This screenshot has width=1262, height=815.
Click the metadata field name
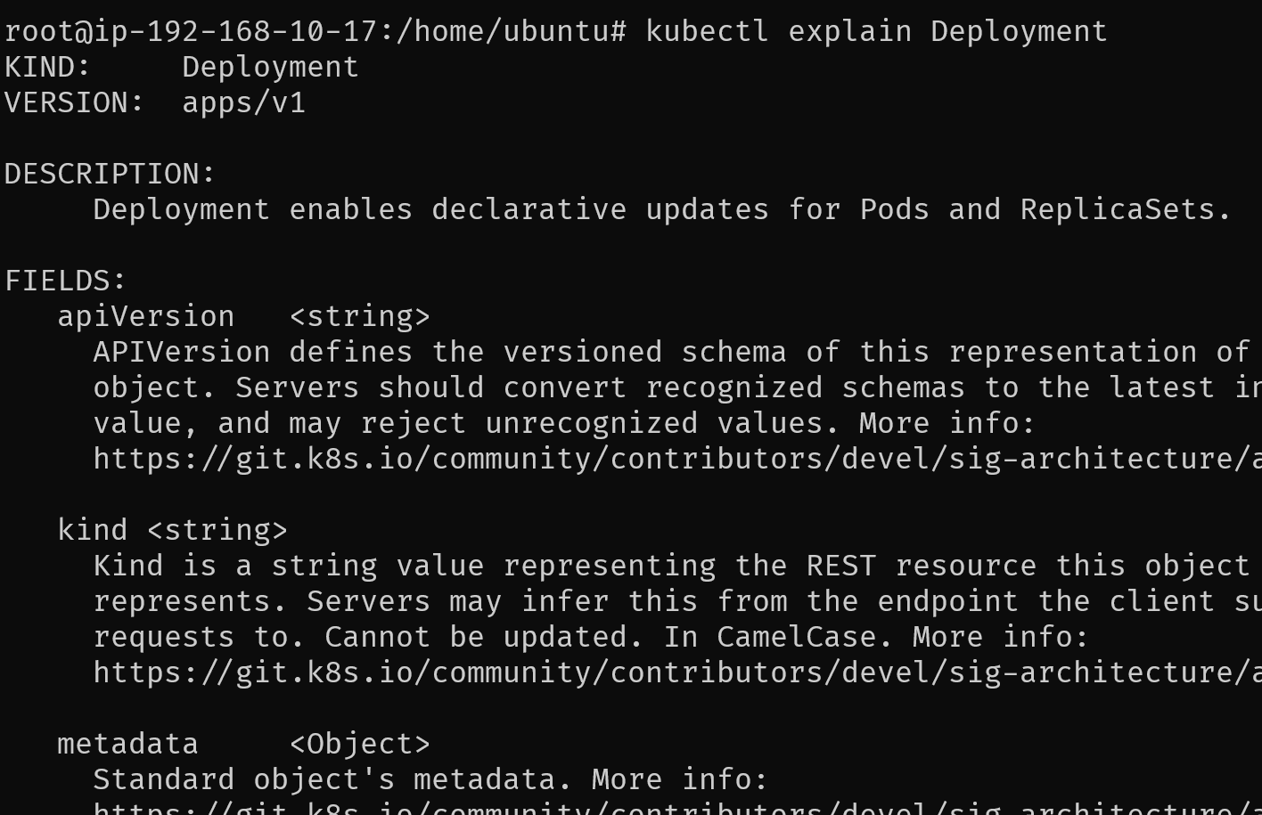tap(128, 744)
